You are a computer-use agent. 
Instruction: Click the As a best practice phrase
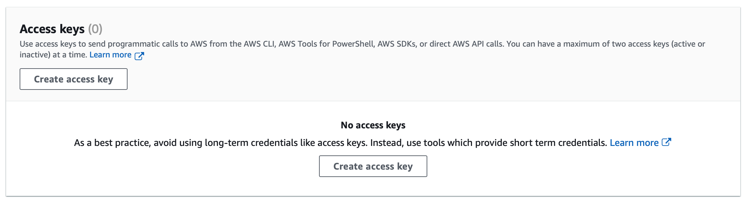(112, 143)
